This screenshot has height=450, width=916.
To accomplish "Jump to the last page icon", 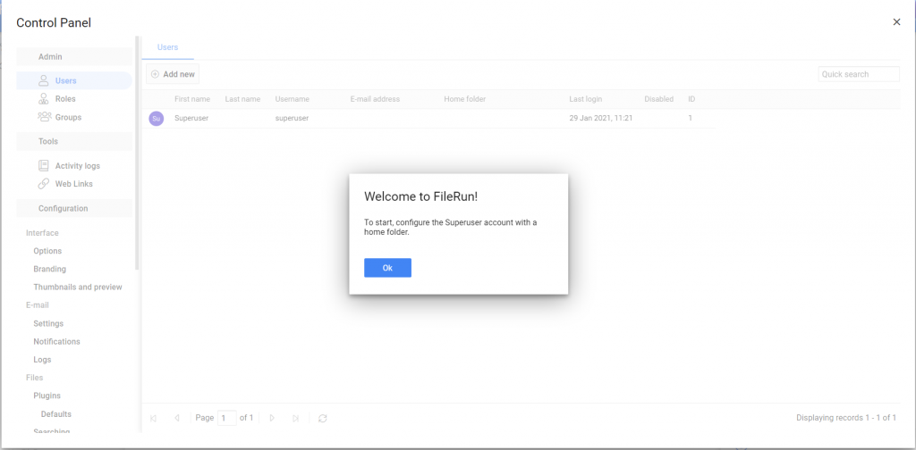I will (x=295, y=418).
